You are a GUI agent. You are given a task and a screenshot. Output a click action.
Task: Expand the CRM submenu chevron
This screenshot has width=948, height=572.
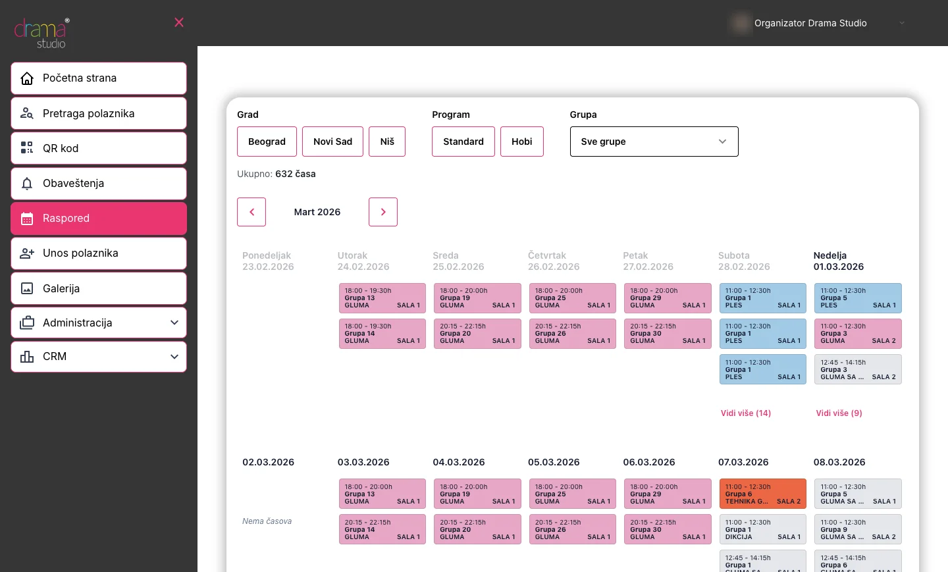coord(174,357)
